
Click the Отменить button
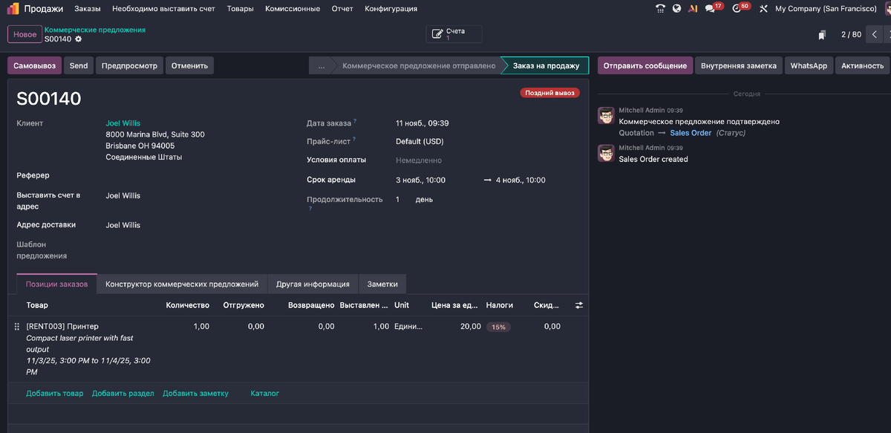coord(189,65)
